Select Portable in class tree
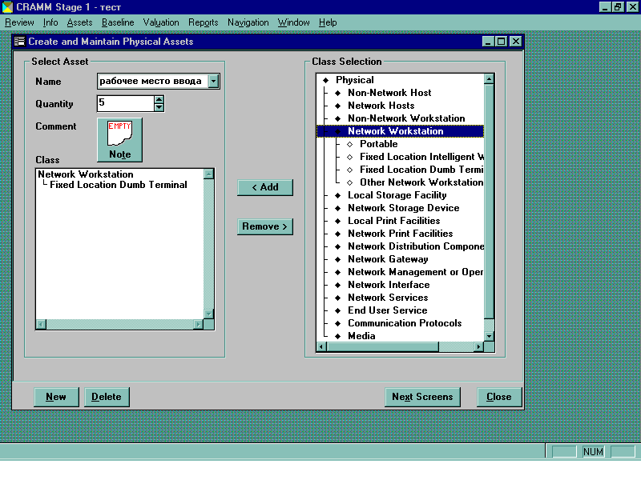Image resolution: width=641 pixels, height=480 pixels. [x=378, y=144]
